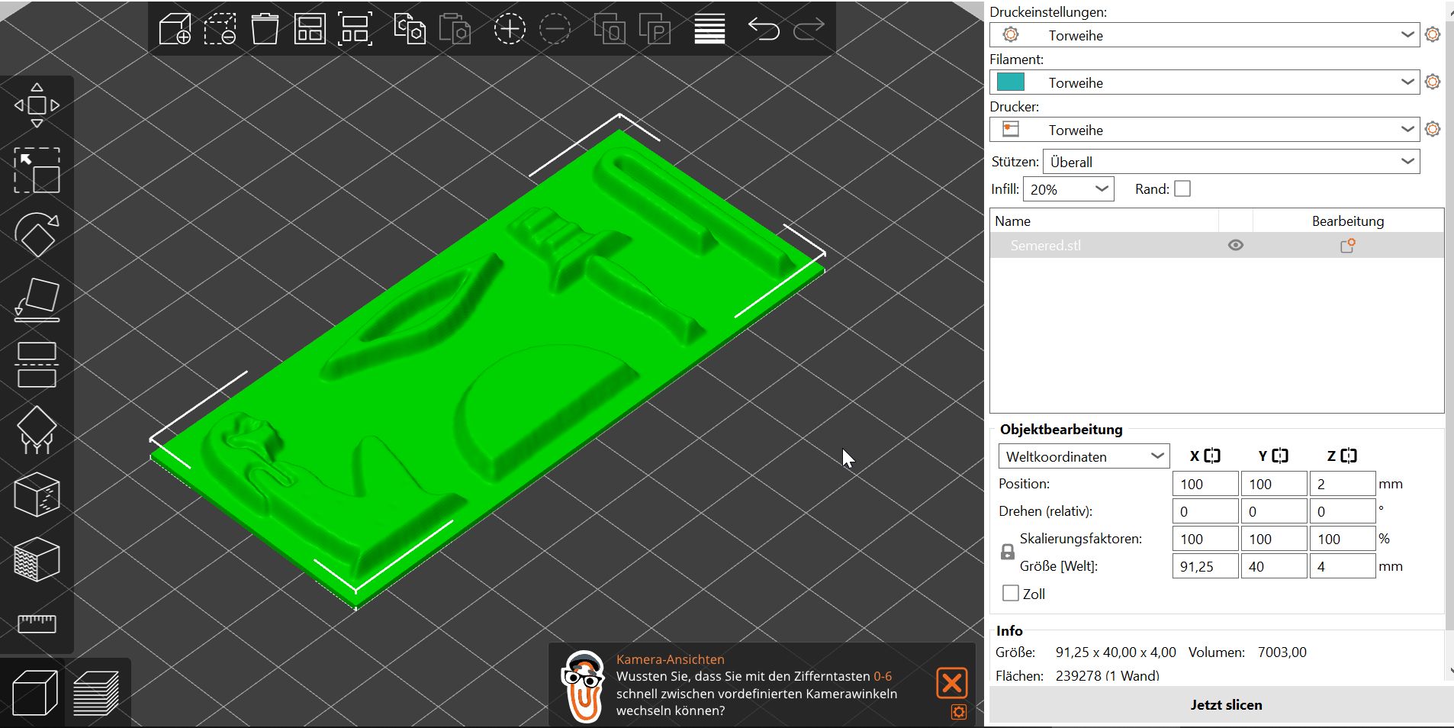This screenshot has height=728, width=1454.
Task: Click the Delete selected object icon
Action: [x=220, y=29]
